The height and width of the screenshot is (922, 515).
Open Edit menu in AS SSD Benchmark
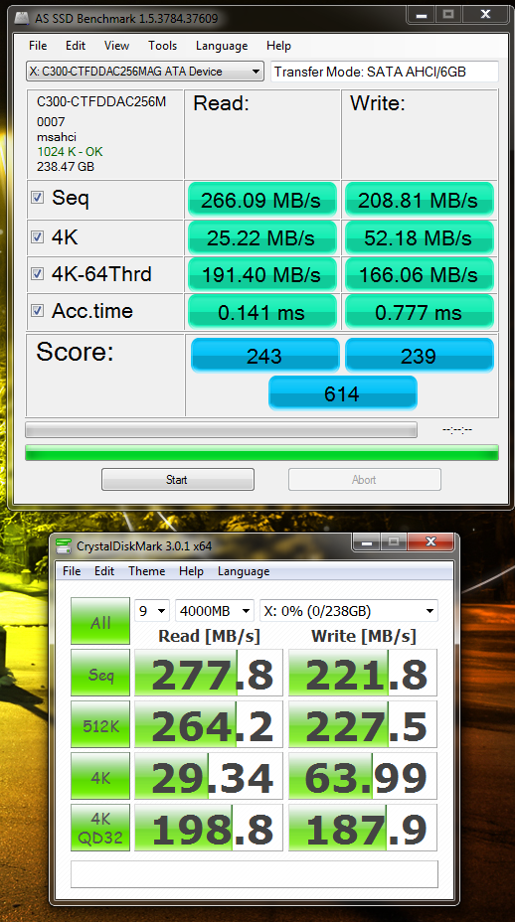point(76,46)
